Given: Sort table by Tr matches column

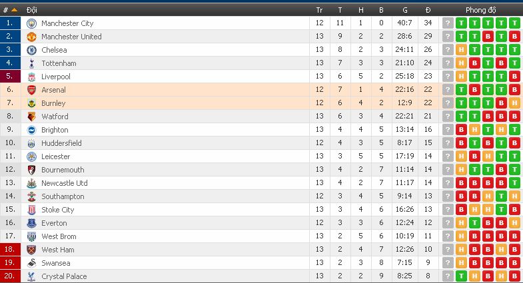Looking at the screenshot, I should (319, 10).
